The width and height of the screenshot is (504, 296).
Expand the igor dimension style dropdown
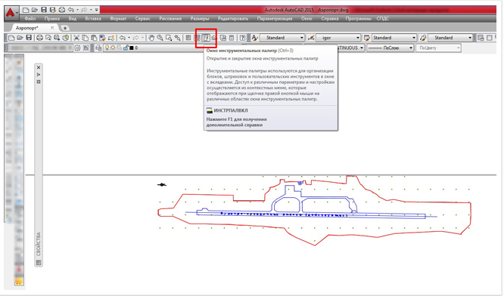357,38
